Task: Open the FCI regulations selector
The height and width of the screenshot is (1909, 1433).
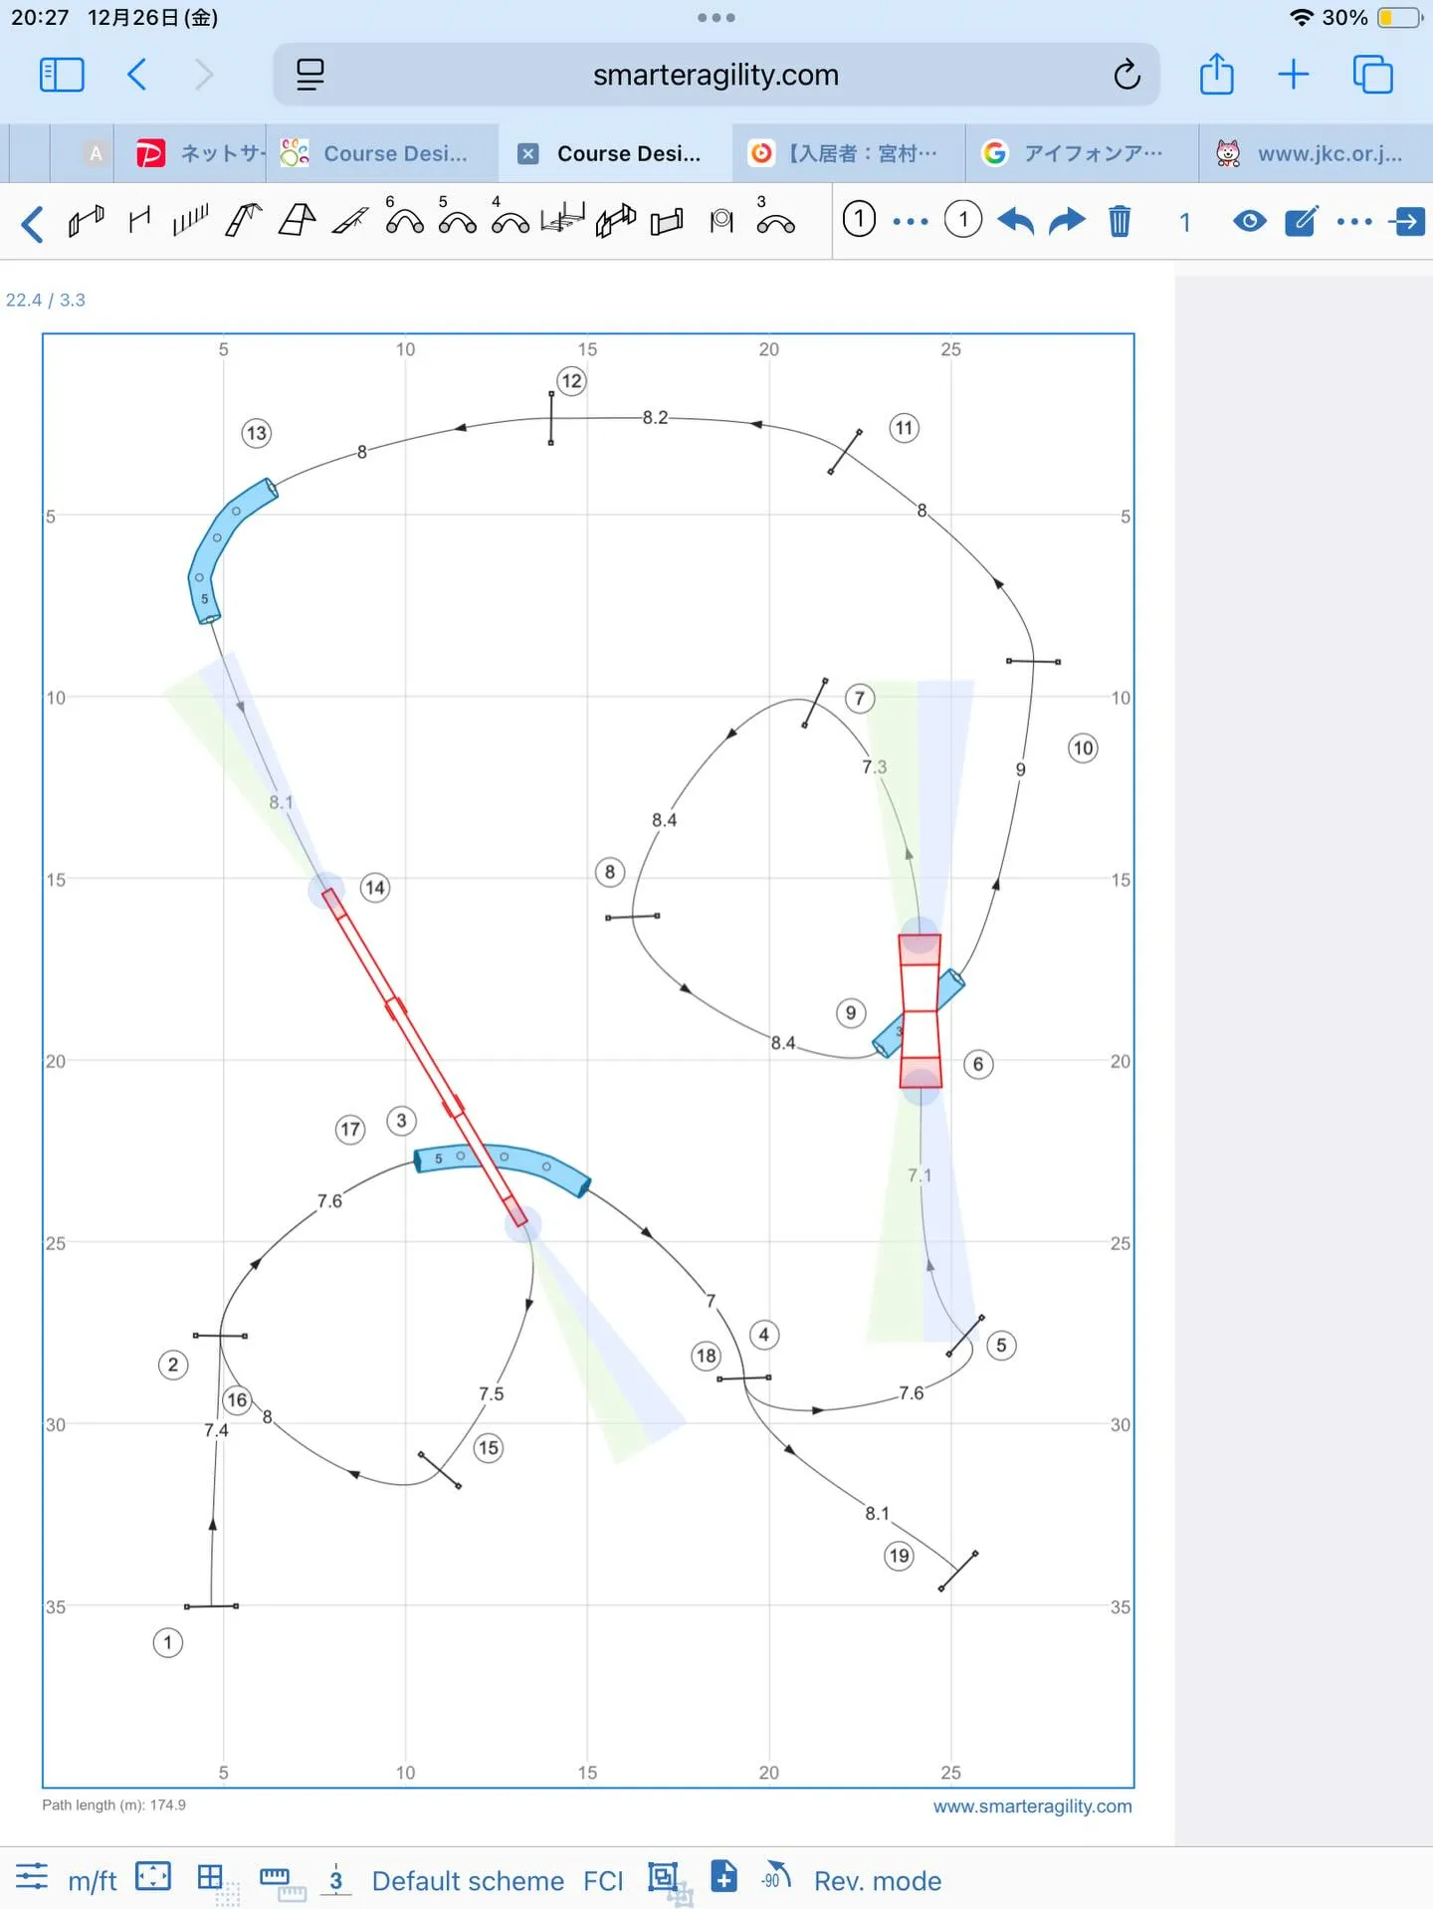Action: click(x=603, y=1880)
